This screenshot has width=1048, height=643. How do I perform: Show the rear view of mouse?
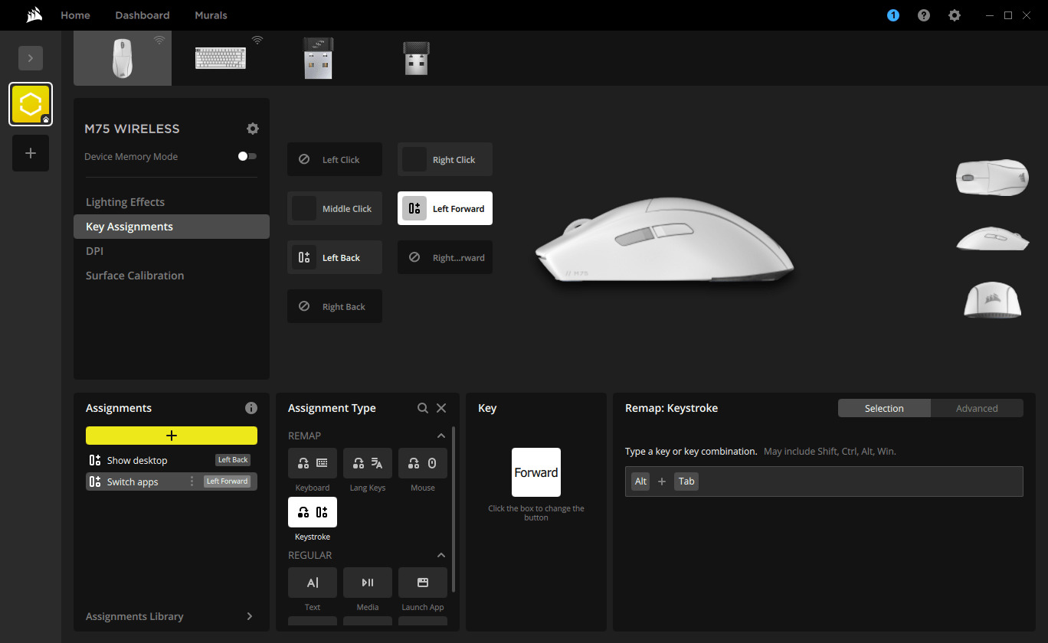click(992, 299)
